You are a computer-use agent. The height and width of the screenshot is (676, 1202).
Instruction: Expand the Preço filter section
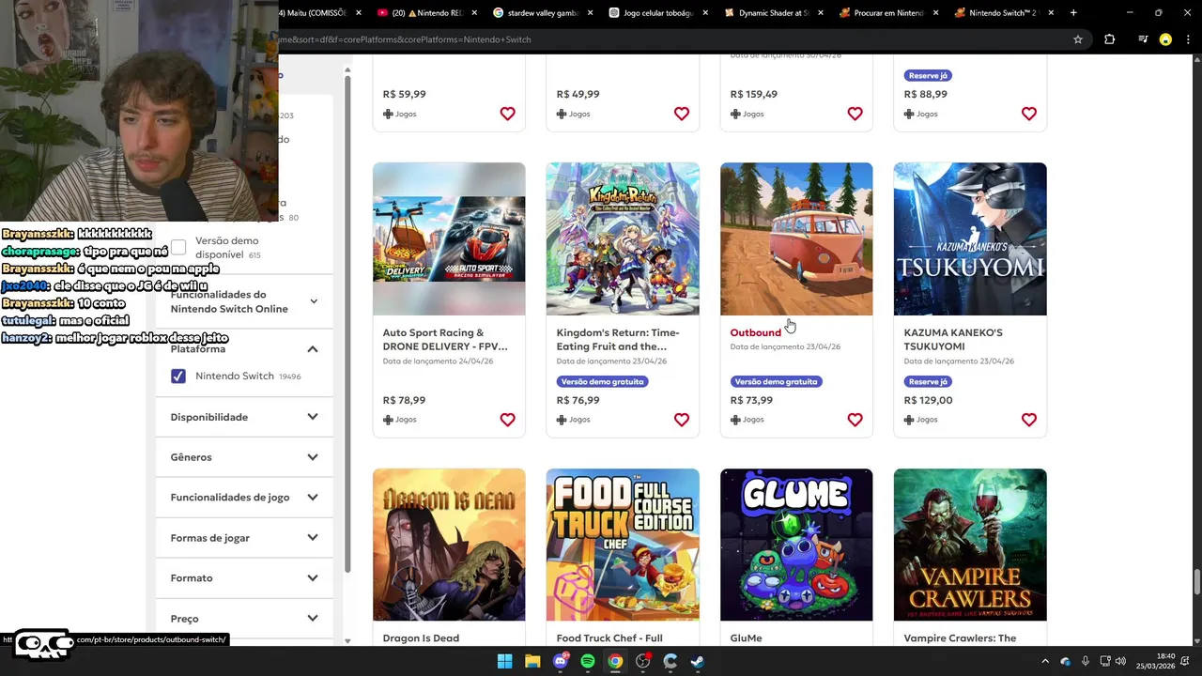244,619
